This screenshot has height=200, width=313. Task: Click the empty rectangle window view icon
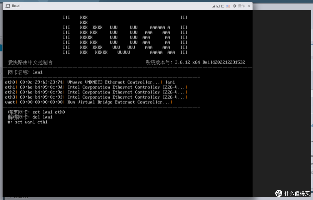tap(223, 6)
